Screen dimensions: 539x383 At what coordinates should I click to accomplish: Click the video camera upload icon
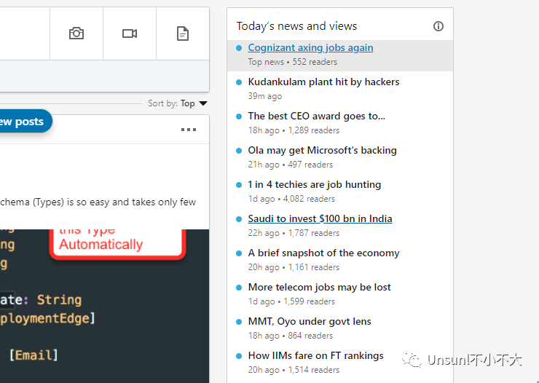pyautogui.click(x=130, y=33)
